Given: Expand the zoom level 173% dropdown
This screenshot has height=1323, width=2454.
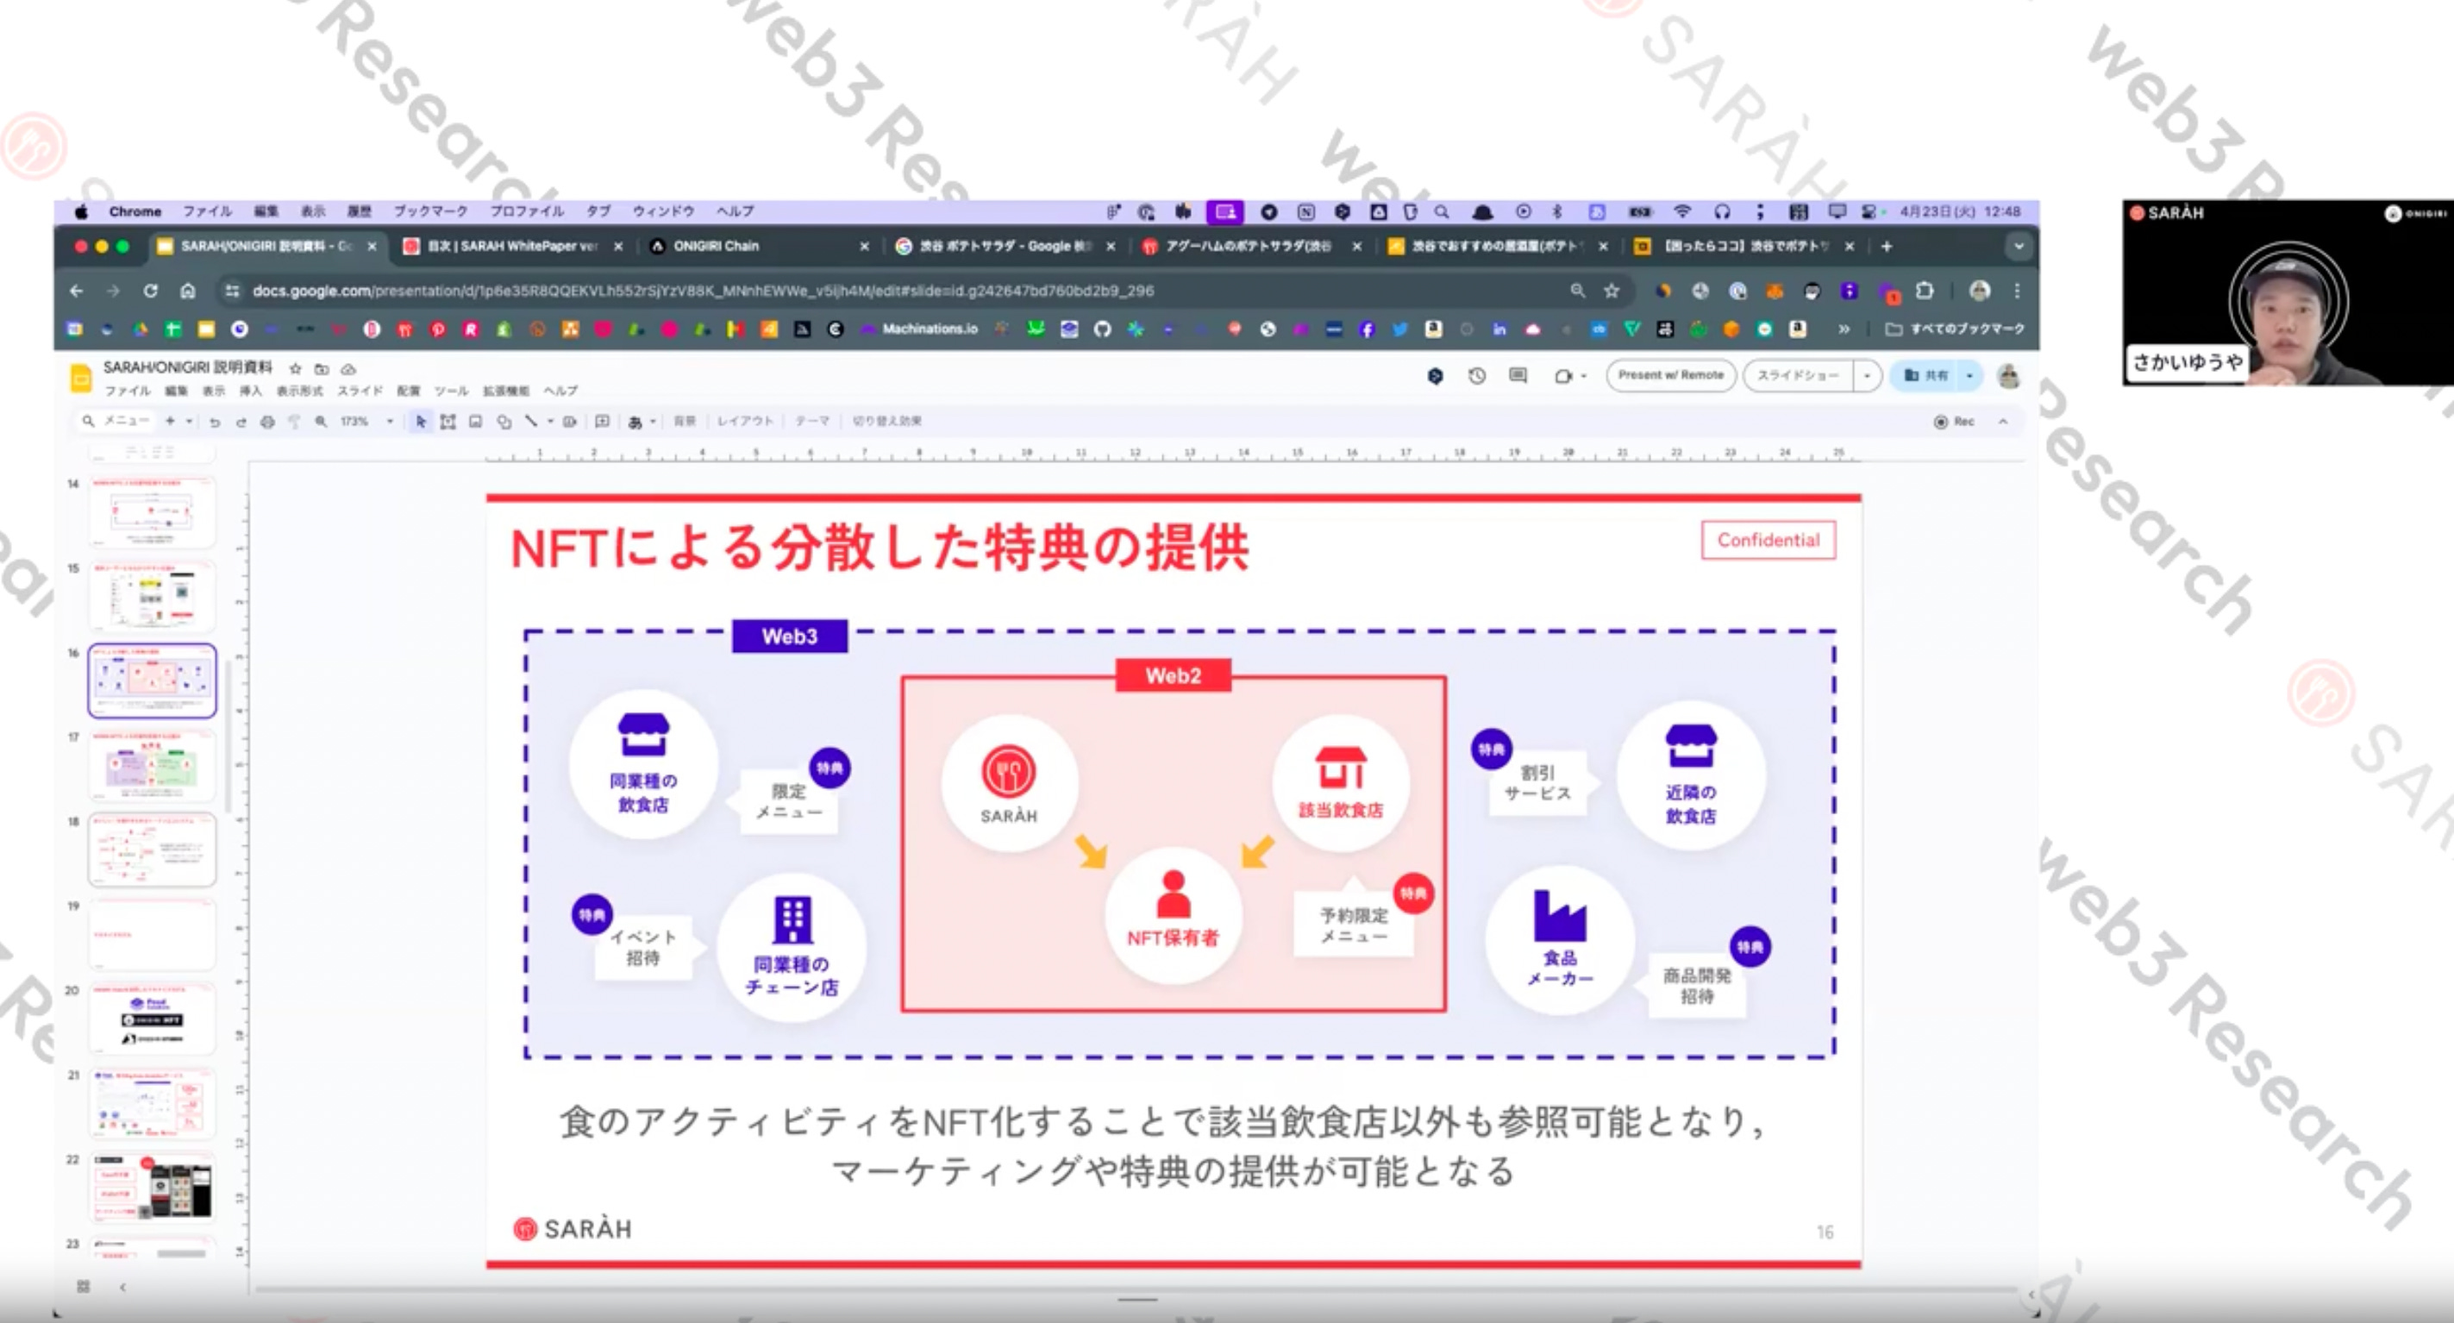Looking at the screenshot, I should coord(390,421).
